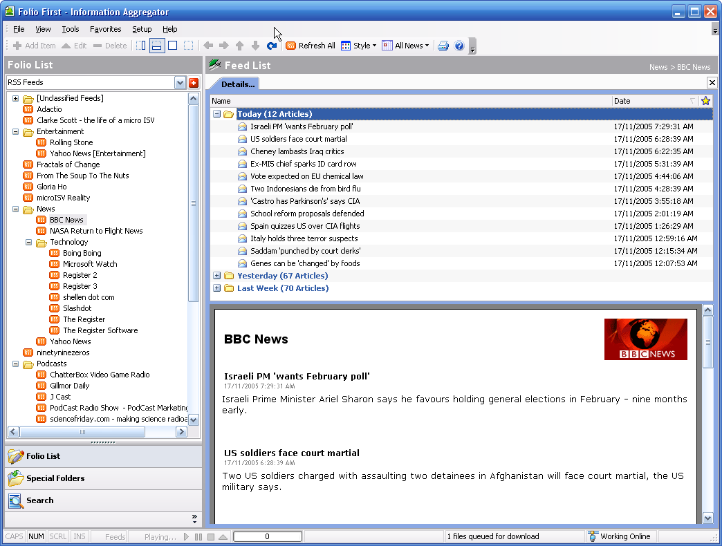This screenshot has width=722, height=546.
Task: Open help with the blue question mark icon
Action: tap(459, 46)
